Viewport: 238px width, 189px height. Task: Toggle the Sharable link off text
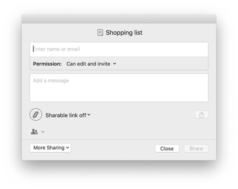(x=66, y=115)
